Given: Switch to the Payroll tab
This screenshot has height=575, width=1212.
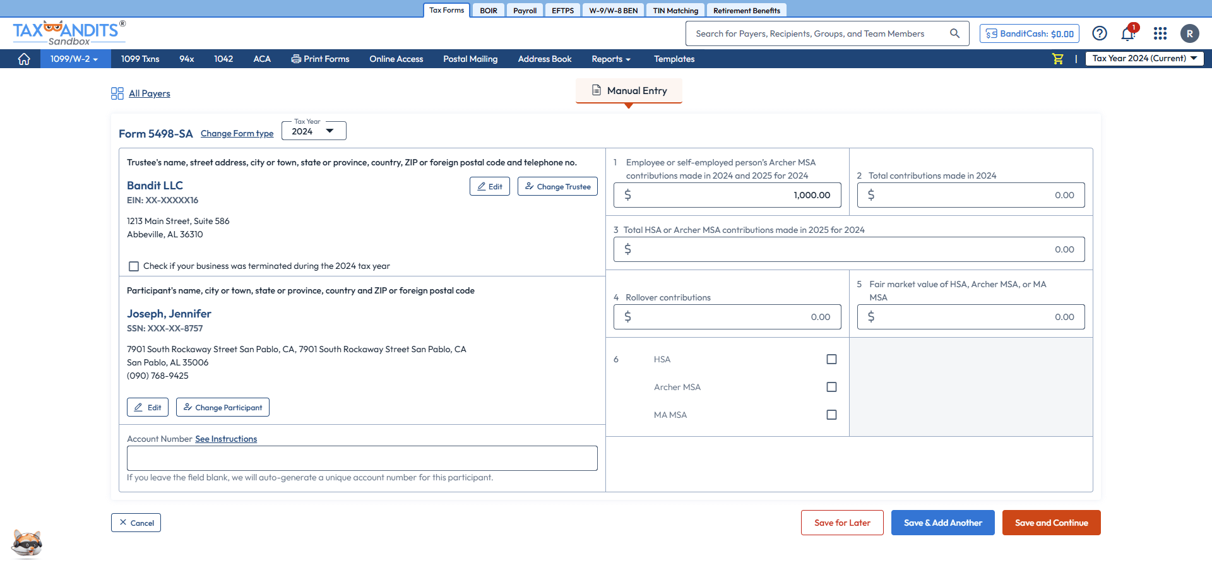Looking at the screenshot, I should pyautogui.click(x=525, y=10).
